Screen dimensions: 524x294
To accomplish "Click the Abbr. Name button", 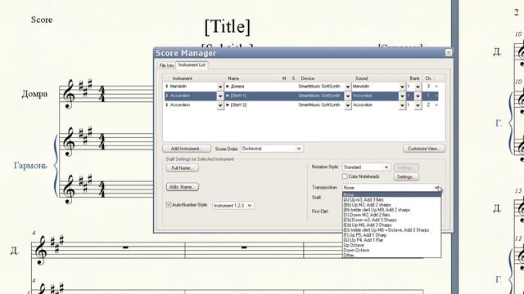I will click(182, 187).
